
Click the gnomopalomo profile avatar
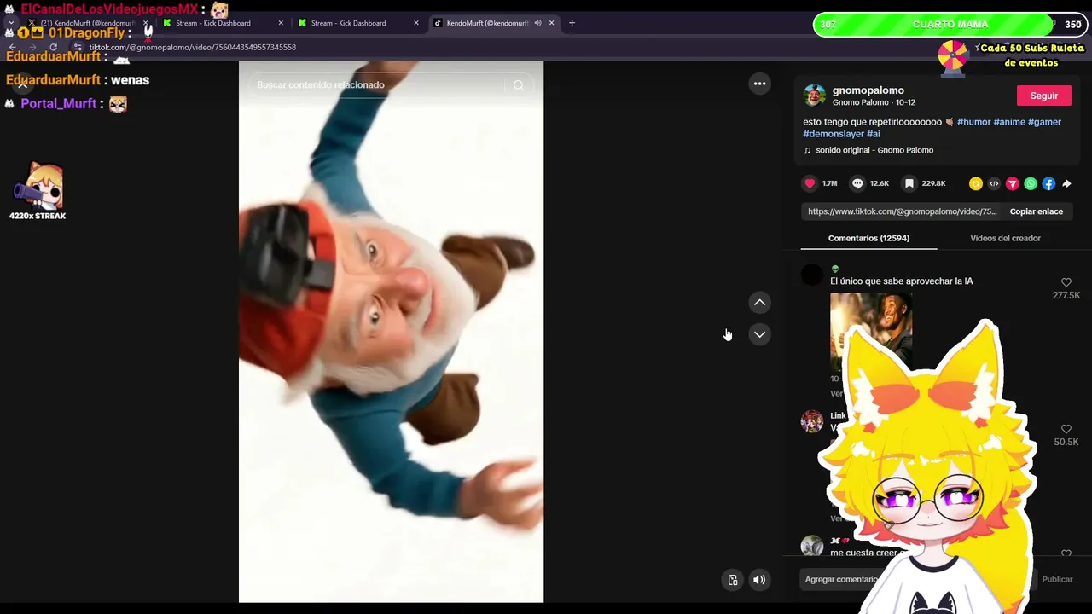click(815, 96)
